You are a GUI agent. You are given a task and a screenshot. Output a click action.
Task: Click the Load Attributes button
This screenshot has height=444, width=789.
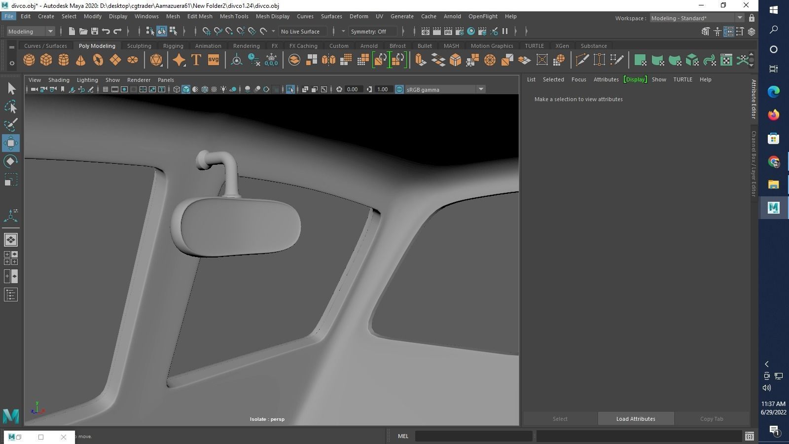(x=636, y=419)
